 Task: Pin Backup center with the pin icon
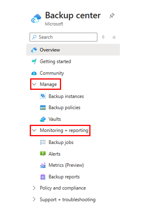(x=112, y=16)
